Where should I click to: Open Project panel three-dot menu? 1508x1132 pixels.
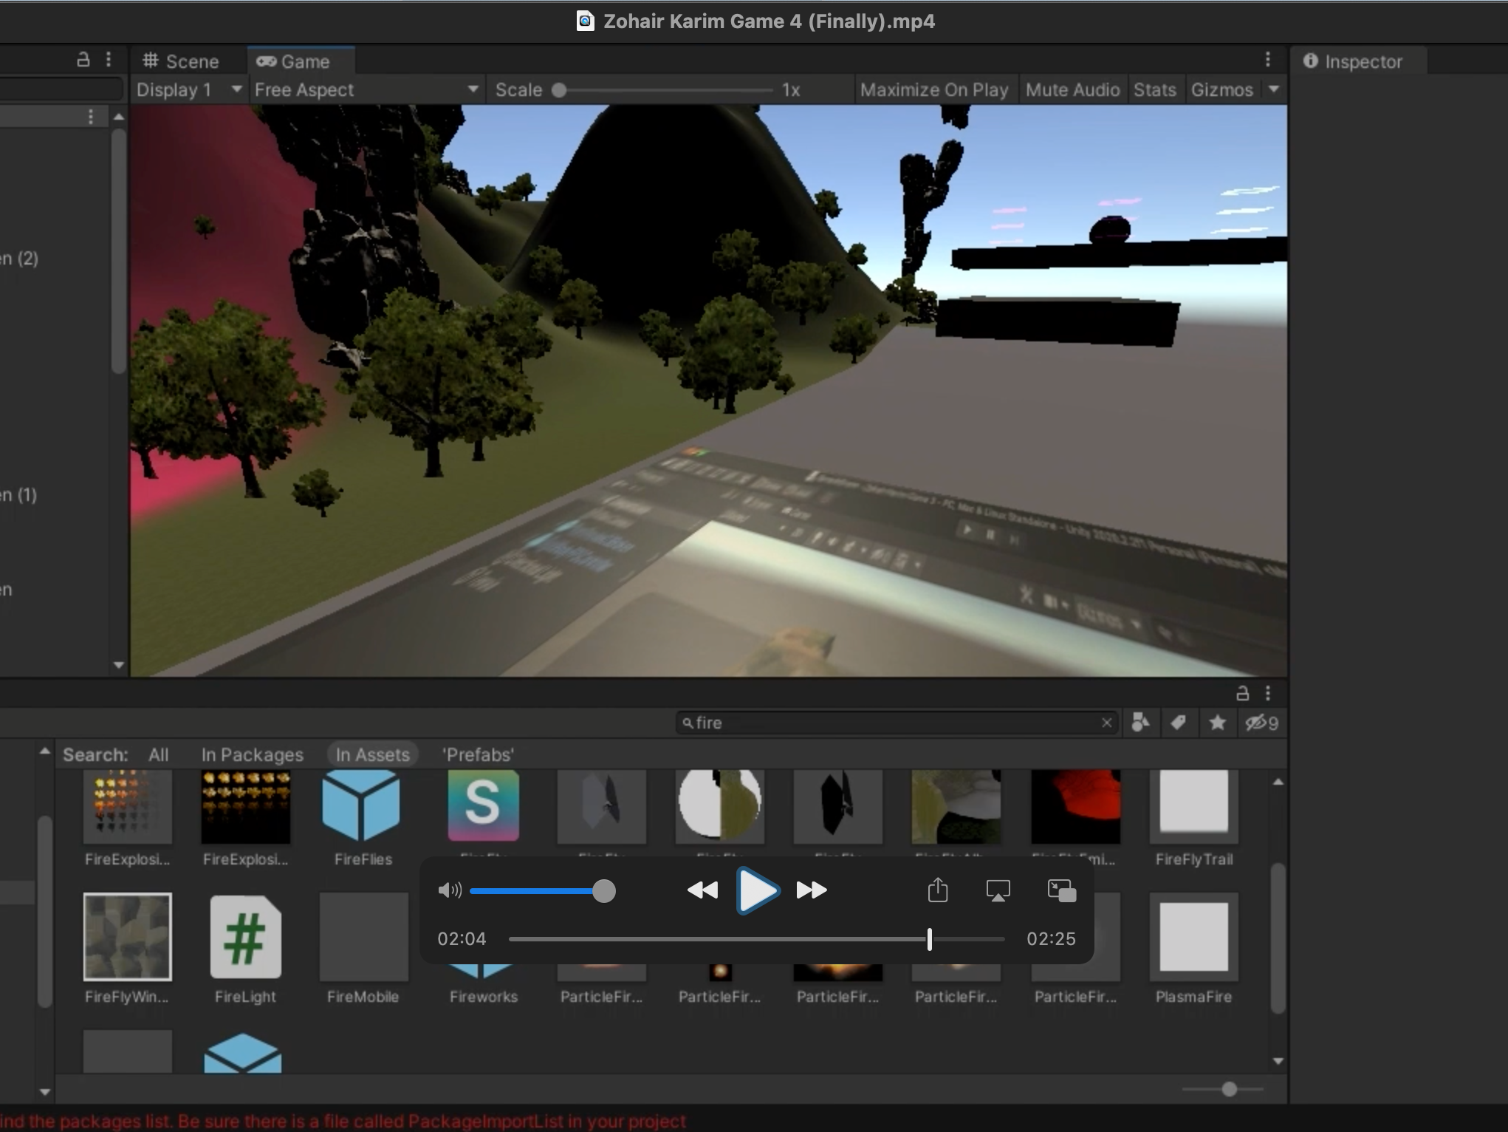(x=1268, y=693)
